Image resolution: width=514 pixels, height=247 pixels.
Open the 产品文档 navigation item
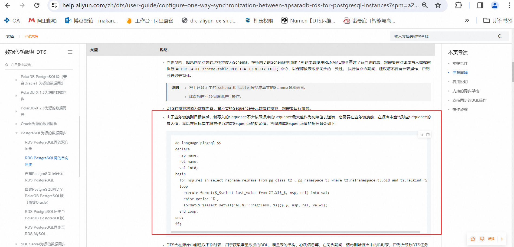[x=31, y=36]
